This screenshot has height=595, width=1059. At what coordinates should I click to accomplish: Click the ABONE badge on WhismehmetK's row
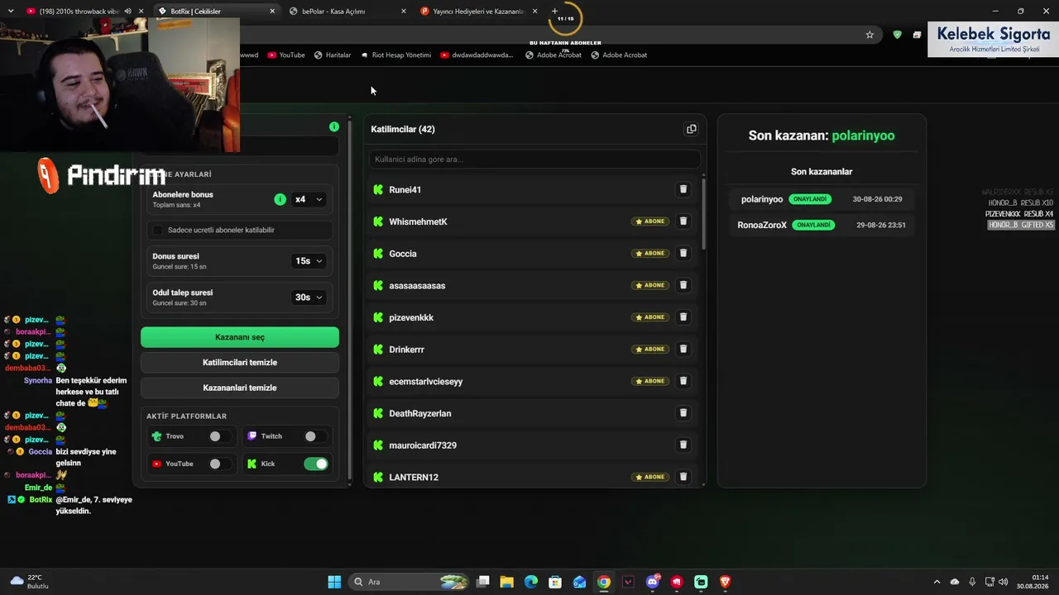point(650,221)
